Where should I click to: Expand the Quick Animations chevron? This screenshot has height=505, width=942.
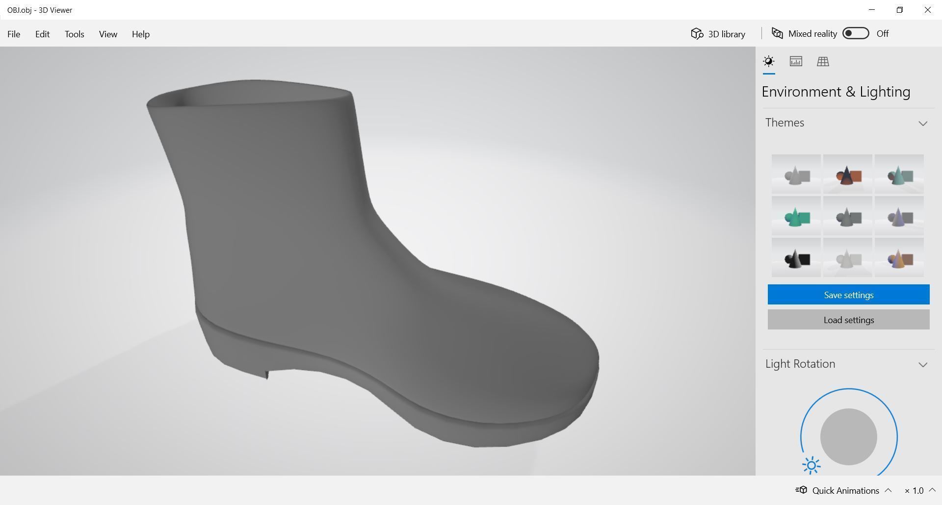pos(888,490)
